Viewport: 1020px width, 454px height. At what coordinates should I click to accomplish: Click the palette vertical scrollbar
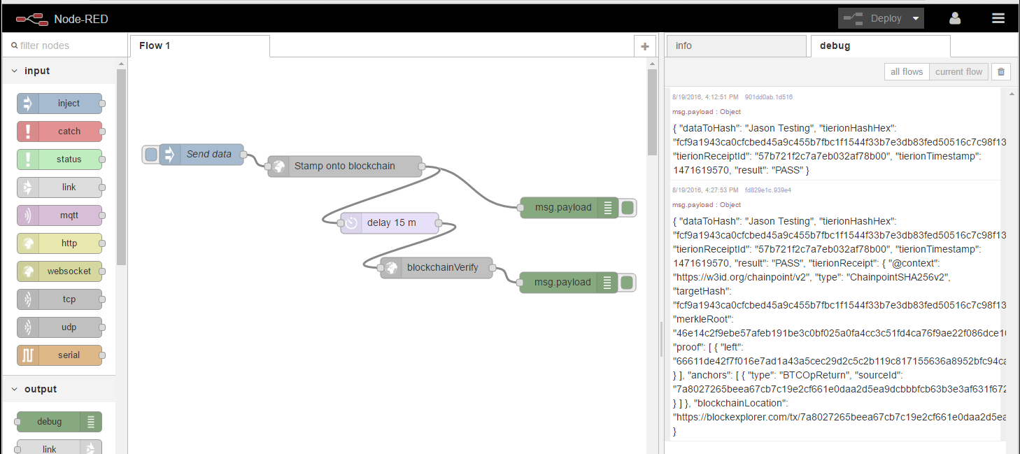tap(121, 168)
